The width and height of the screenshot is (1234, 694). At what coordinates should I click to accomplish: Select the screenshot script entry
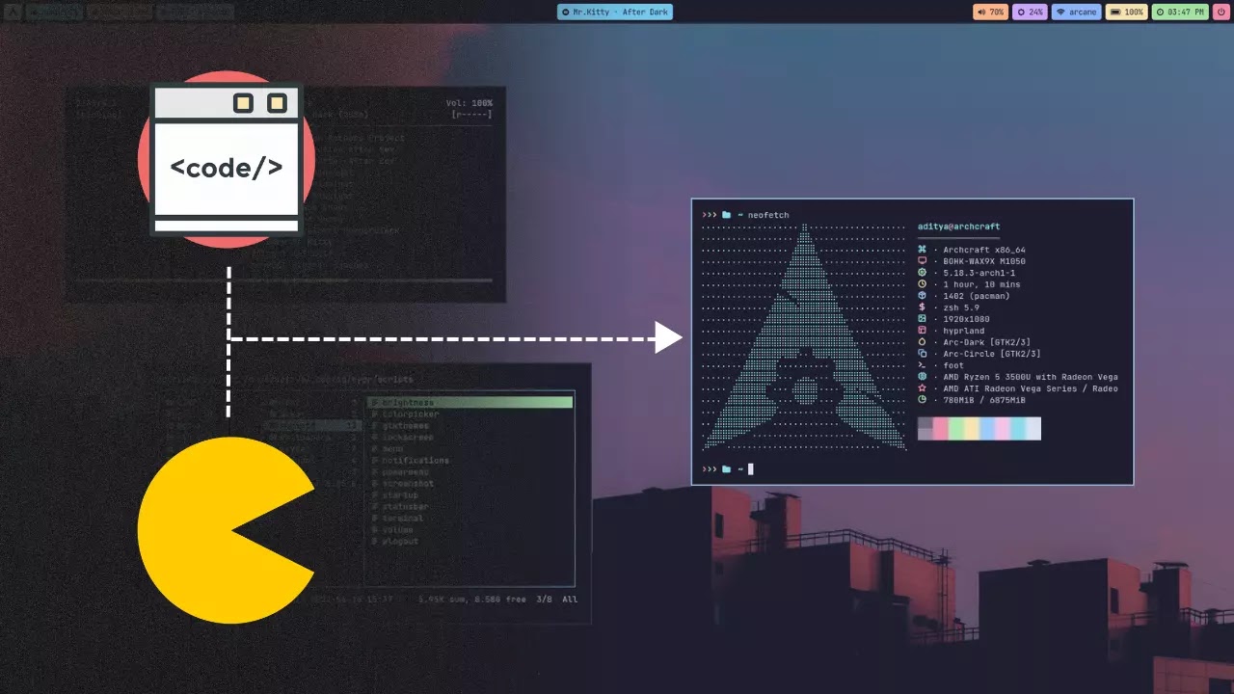[408, 484]
